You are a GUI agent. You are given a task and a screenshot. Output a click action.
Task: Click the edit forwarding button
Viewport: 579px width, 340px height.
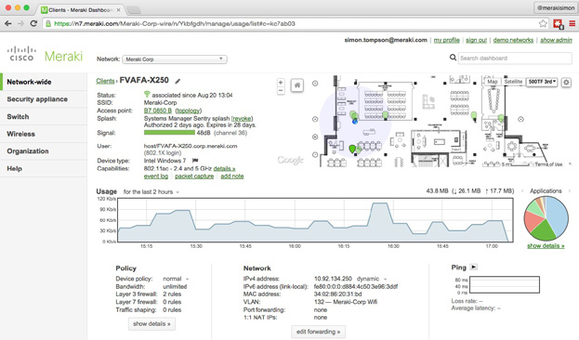318,332
